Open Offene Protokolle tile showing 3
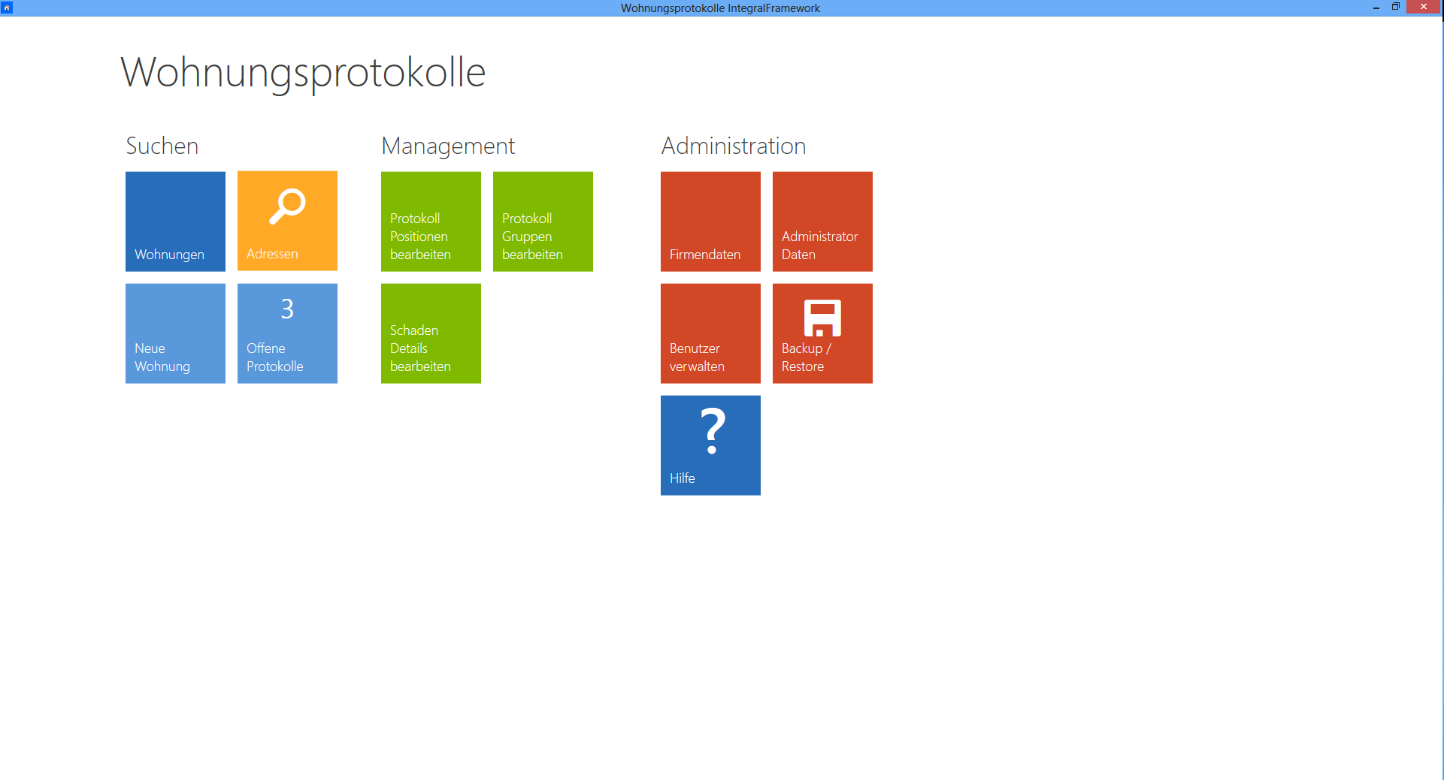This screenshot has height=781, width=1444. click(x=287, y=333)
